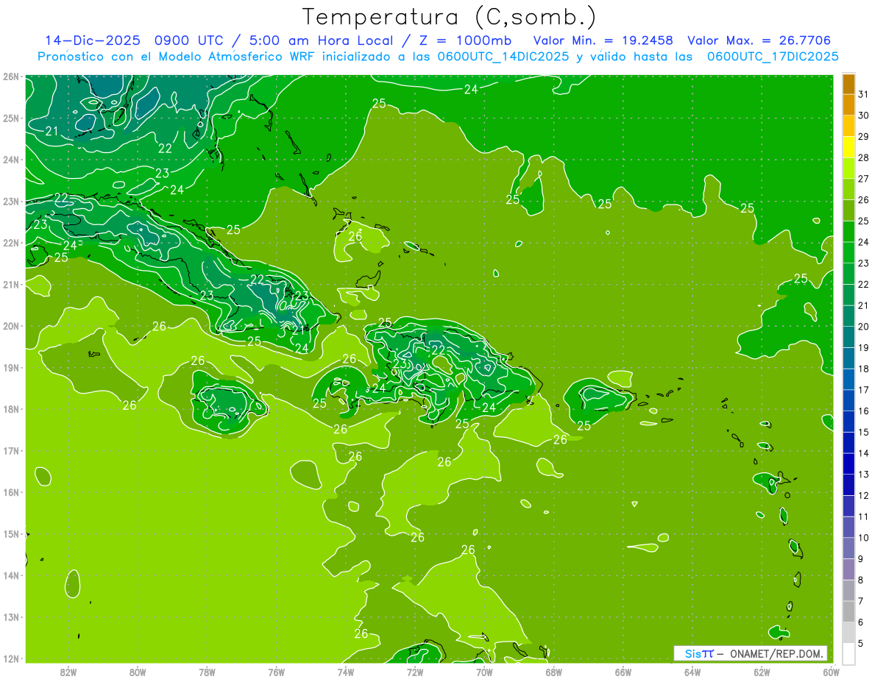Click the white band at bottom of color scale

click(x=849, y=653)
